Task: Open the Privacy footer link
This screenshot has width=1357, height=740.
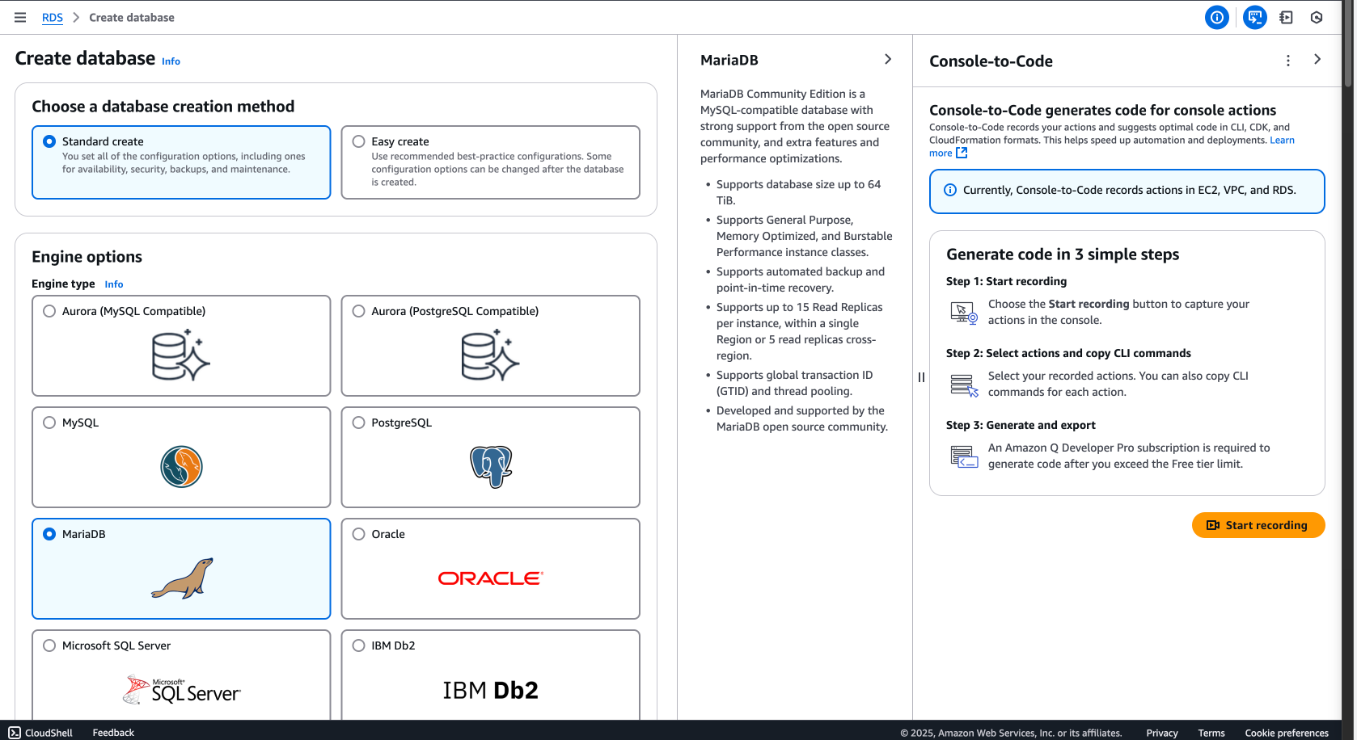Action: pyautogui.click(x=1162, y=734)
